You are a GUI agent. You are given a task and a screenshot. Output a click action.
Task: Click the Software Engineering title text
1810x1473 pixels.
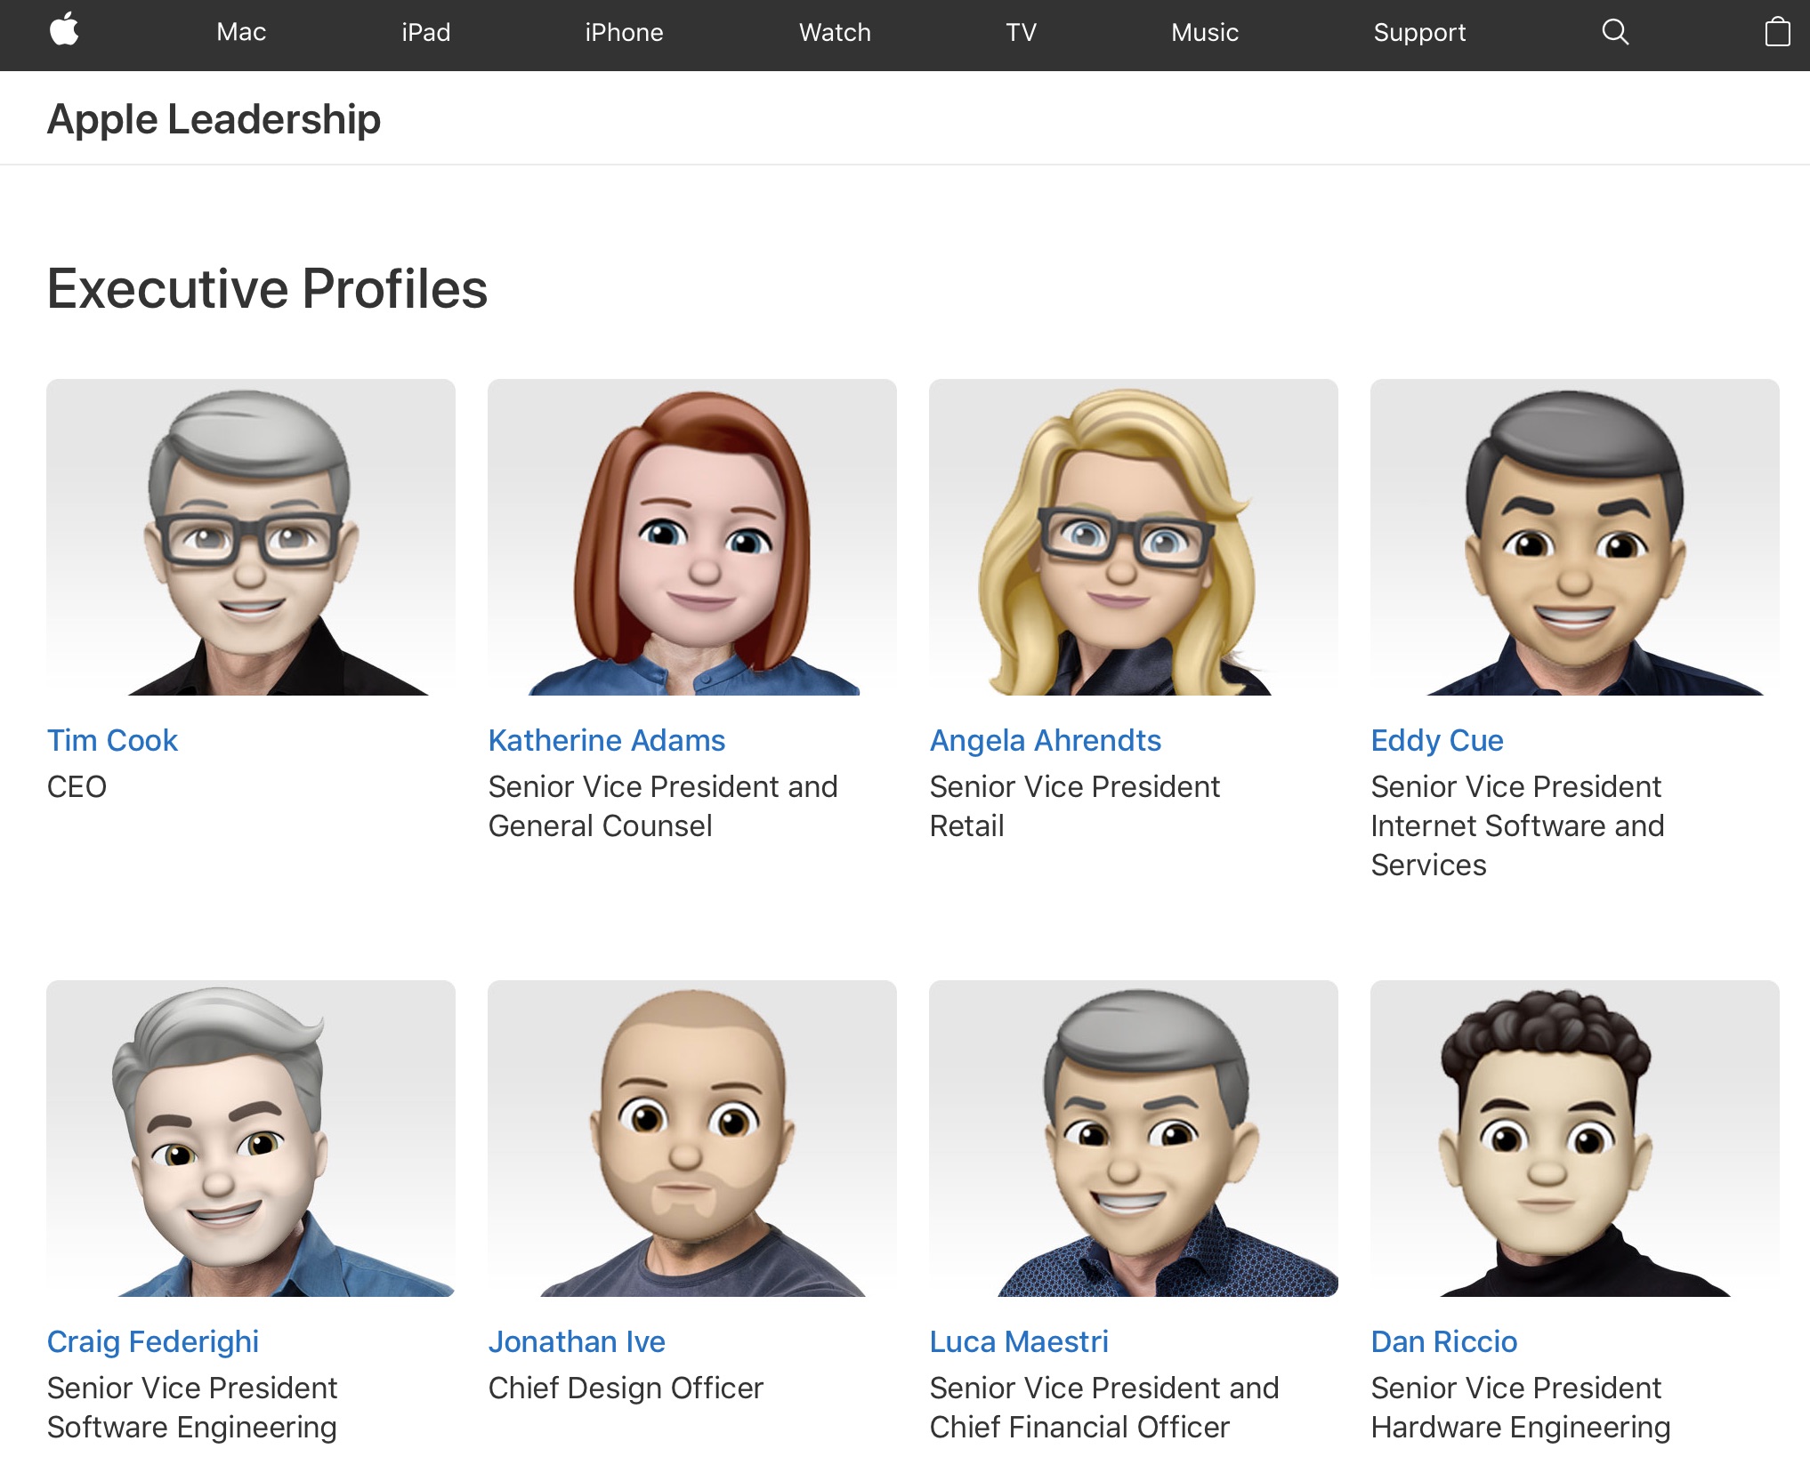[x=191, y=1427]
